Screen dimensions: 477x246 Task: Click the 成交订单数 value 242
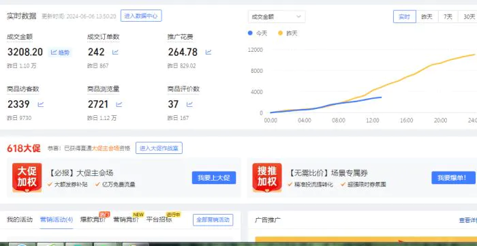[x=97, y=52]
